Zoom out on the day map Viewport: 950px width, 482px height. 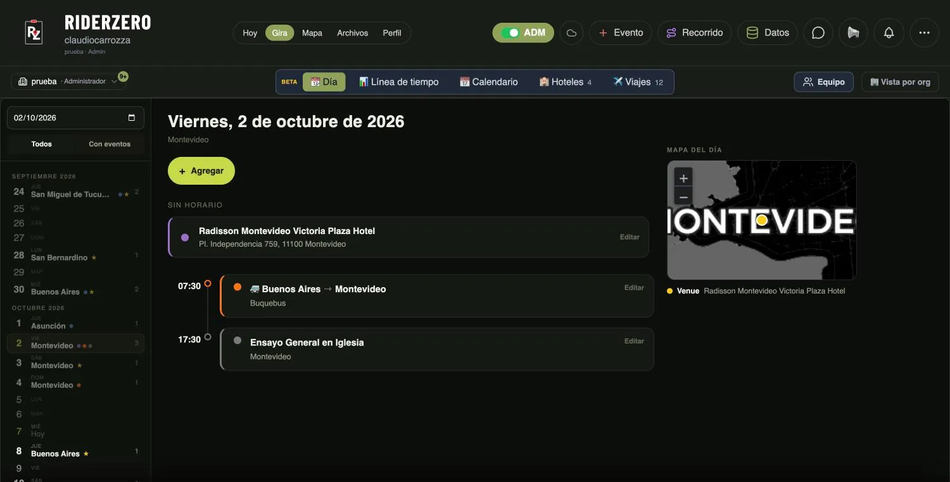(683, 197)
